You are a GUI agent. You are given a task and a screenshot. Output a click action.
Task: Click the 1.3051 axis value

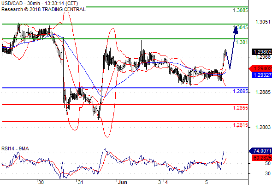[x=263, y=22]
